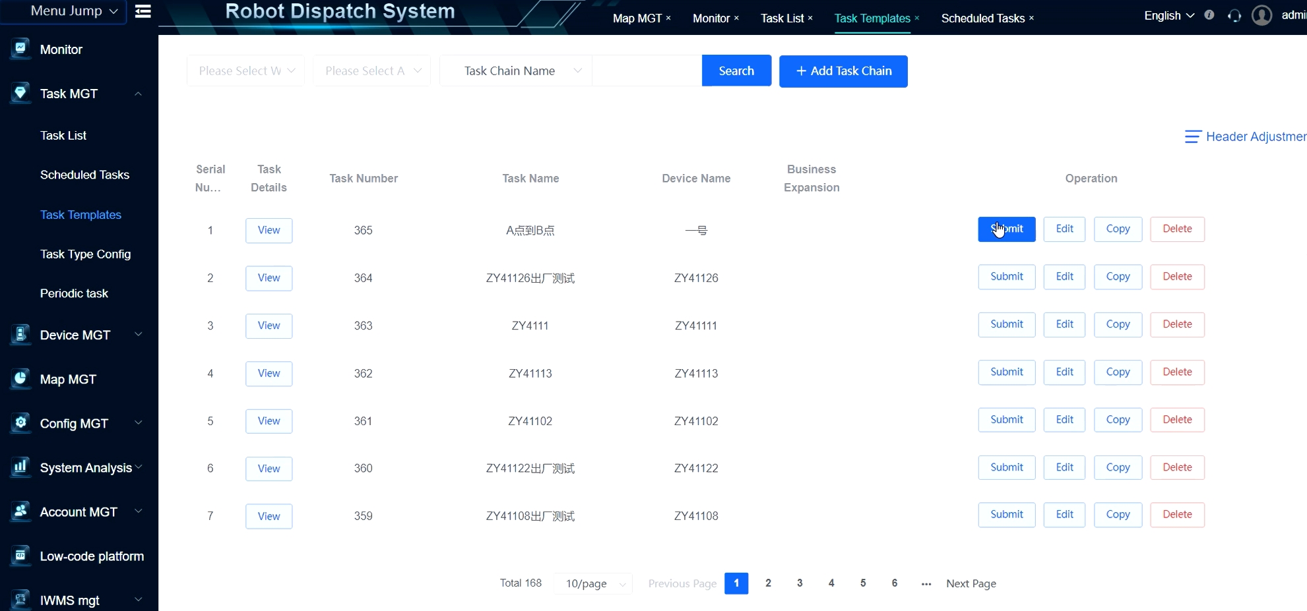Open the Task Chain Name dropdown
The width and height of the screenshot is (1307, 611).
[516, 71]
